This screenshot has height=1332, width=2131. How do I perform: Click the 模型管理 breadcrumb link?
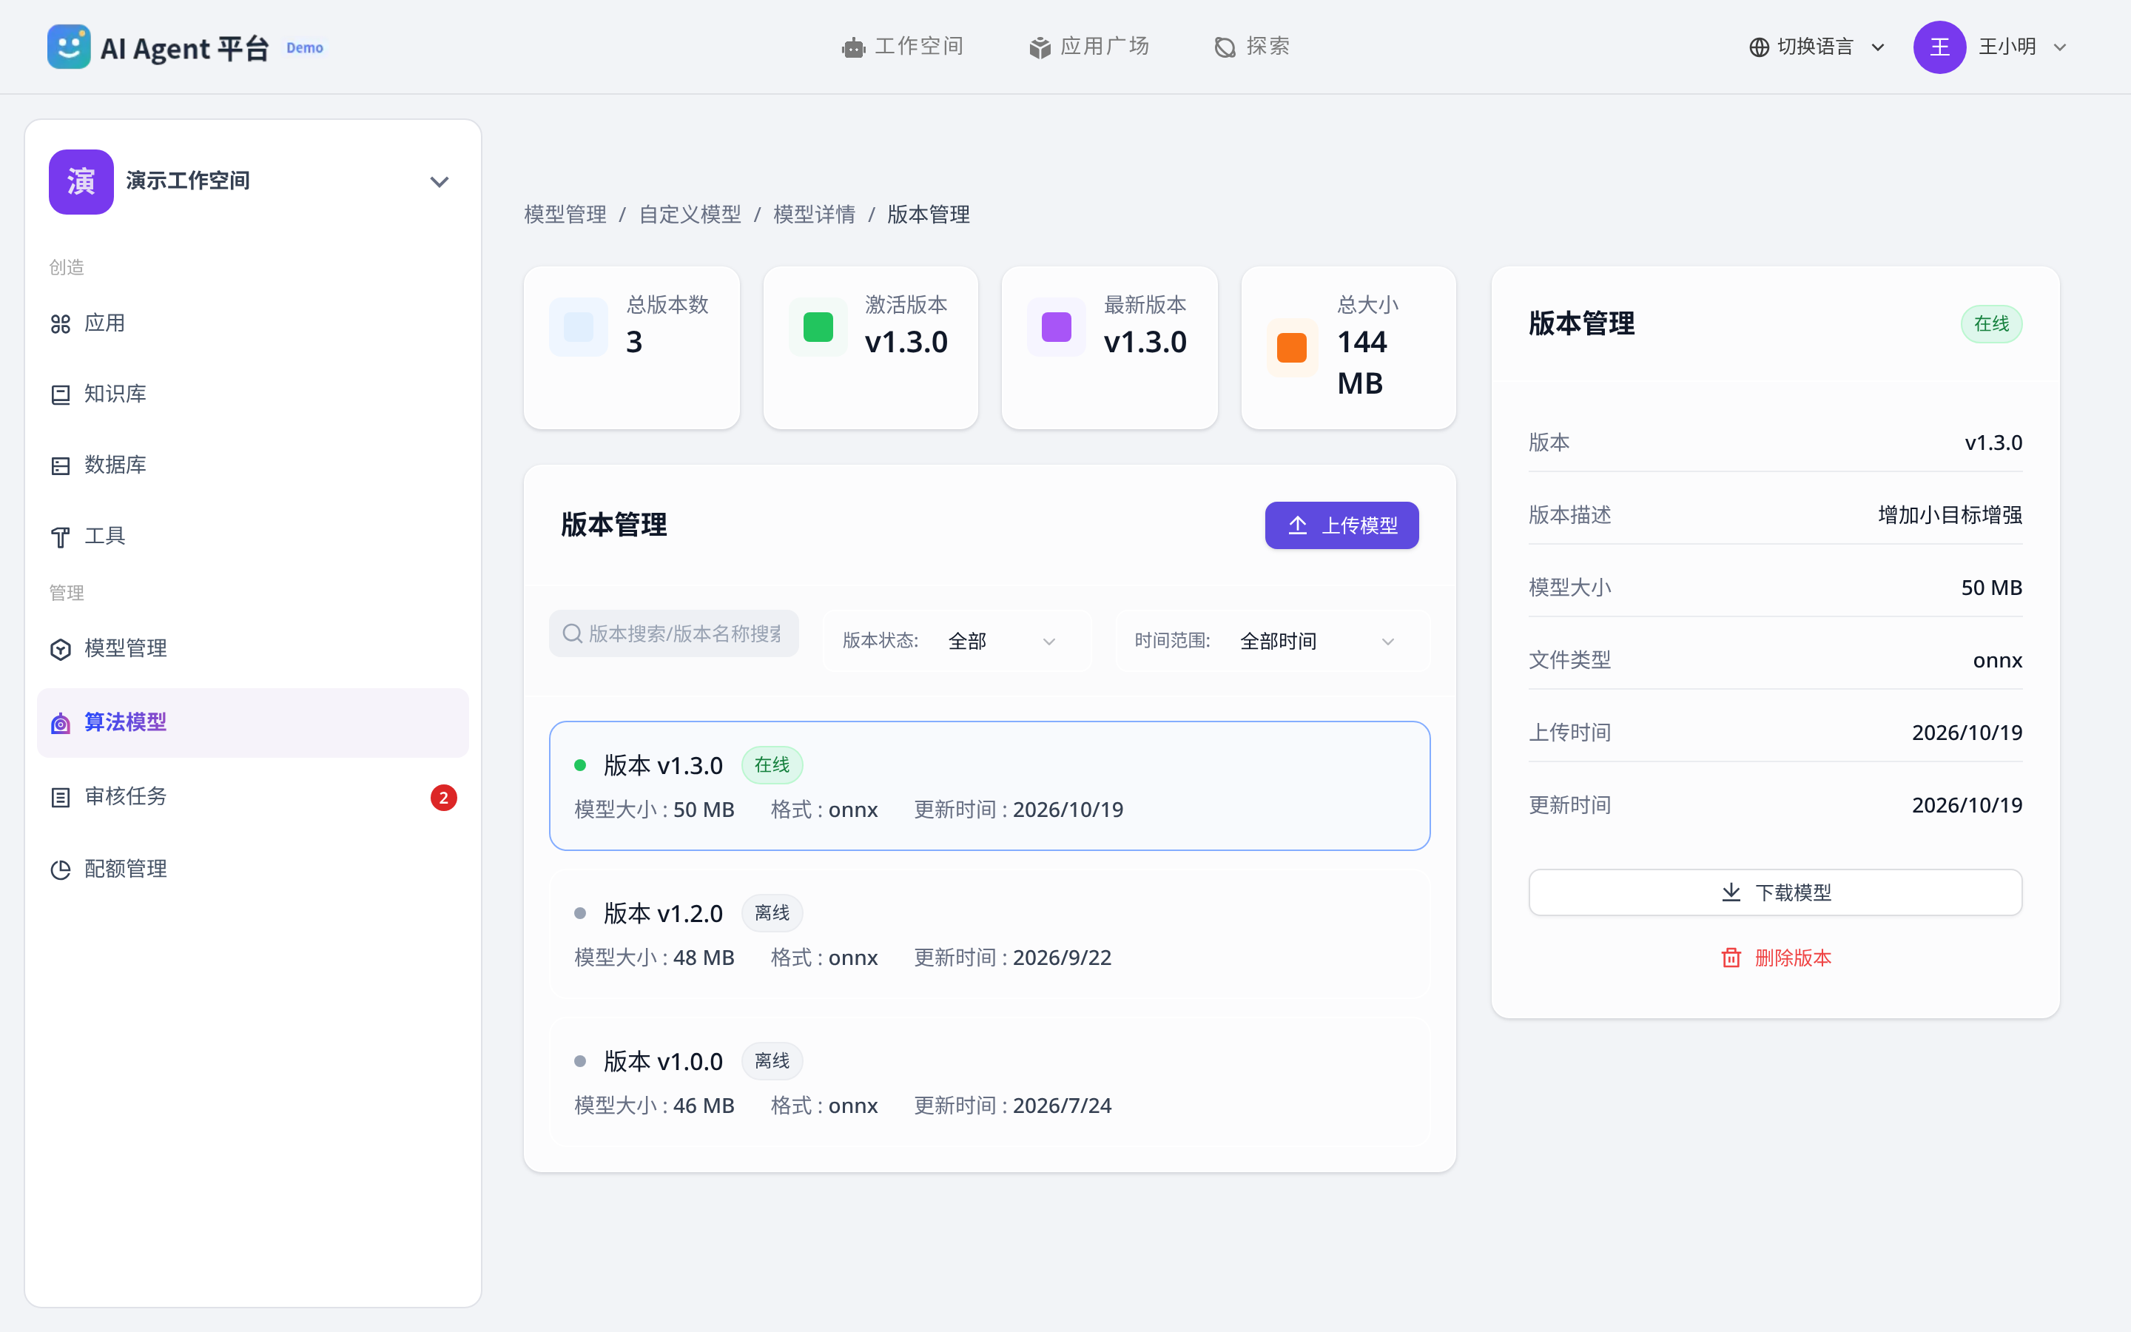pyautogui.click(x=565, y=215)
